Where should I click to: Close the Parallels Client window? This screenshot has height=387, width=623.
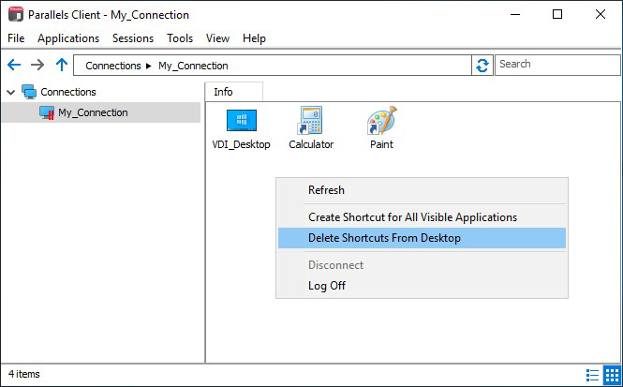[601, 14]
